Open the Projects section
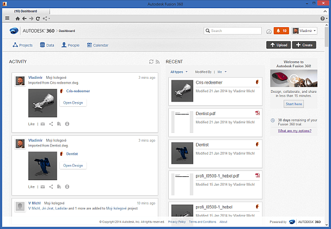This screenshot has width=331, height=229. click(22, 45)
